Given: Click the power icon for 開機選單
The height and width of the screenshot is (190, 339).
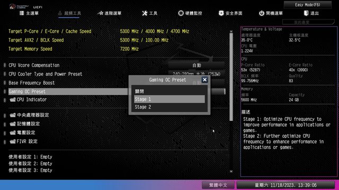Looking at the screenshot, I should point(262,13).
